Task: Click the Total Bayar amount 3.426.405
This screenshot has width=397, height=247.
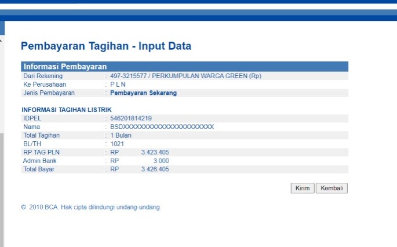Action: [155, 169]
